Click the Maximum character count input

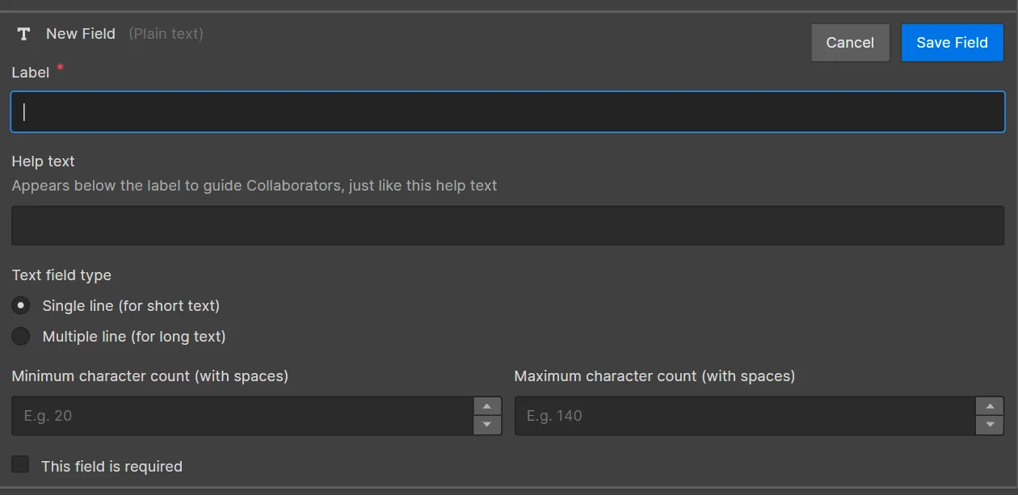pos(745,416)
